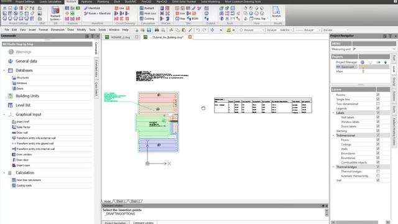
Task: Select the Insert xref command
Action: 22,122
